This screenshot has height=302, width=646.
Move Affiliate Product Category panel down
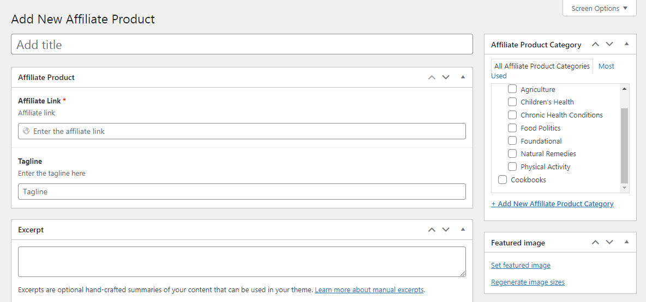[609, 45]
